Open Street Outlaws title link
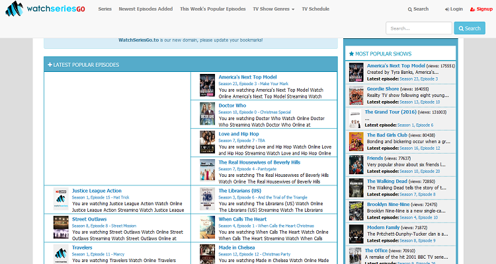Screen dimensions: 496x264 [89, 219]
